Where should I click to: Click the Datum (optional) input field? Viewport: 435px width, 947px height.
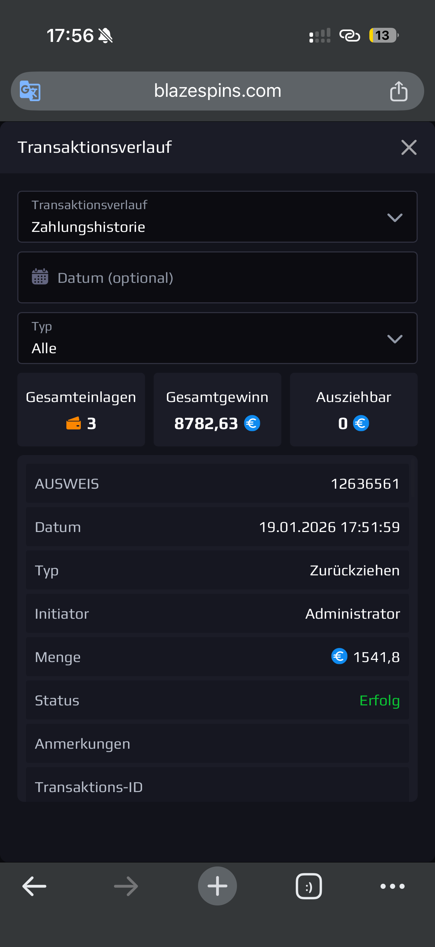click(228, 278)
